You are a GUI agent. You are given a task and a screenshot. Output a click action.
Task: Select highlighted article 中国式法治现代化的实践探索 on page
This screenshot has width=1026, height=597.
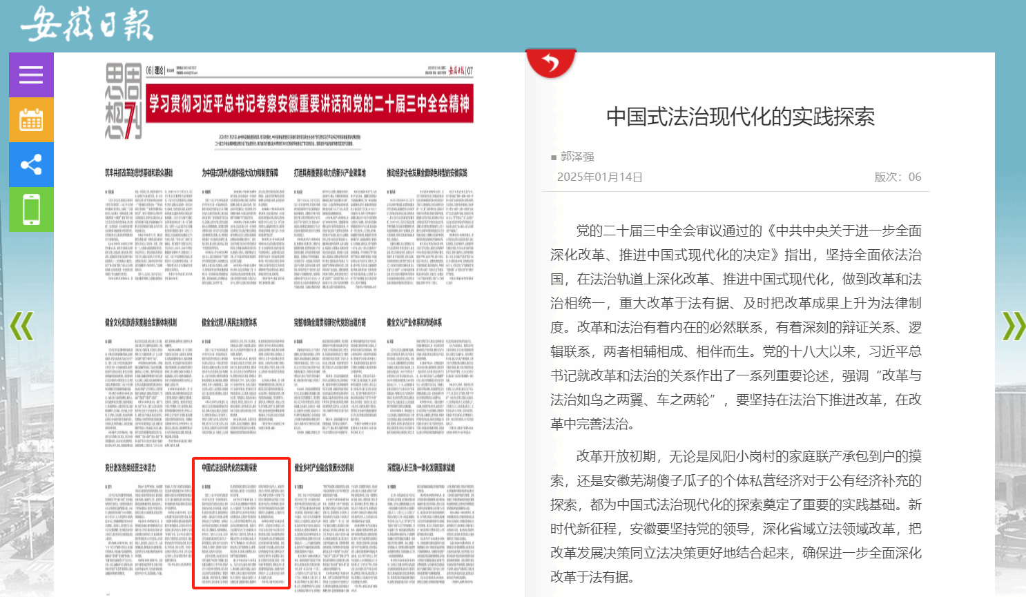pos(241,523)
